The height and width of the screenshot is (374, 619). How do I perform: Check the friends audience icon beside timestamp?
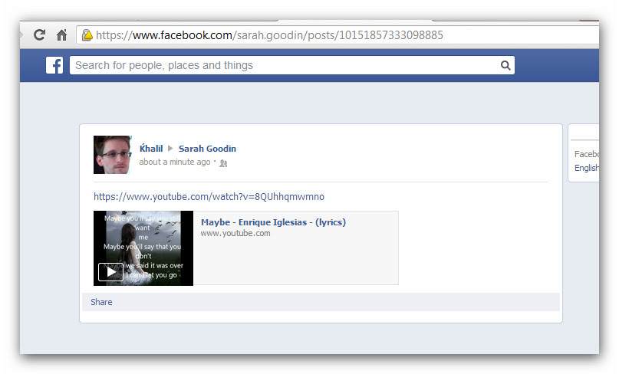[x=223, y=163]
